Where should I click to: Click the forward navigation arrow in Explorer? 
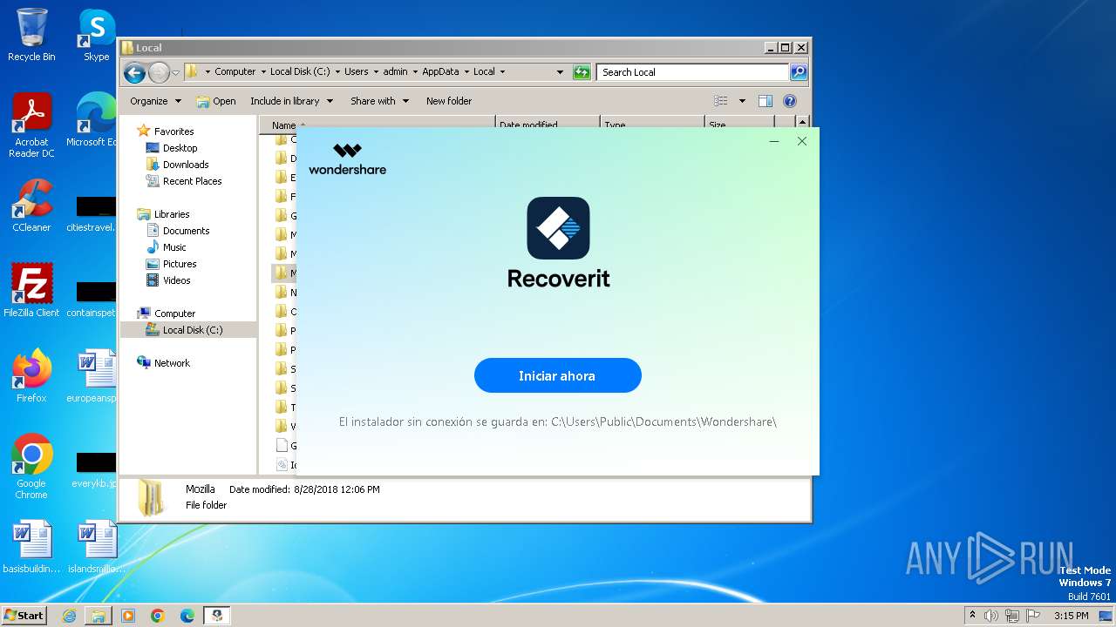click(159, 72)
